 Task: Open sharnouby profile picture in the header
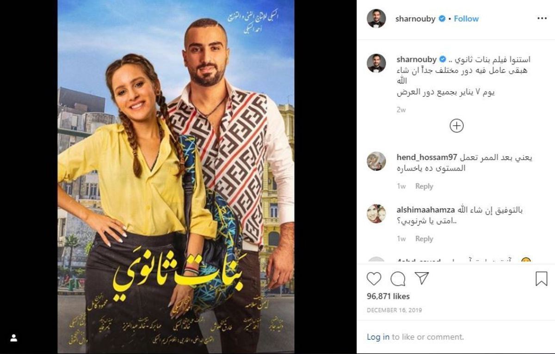coord(376,18)
